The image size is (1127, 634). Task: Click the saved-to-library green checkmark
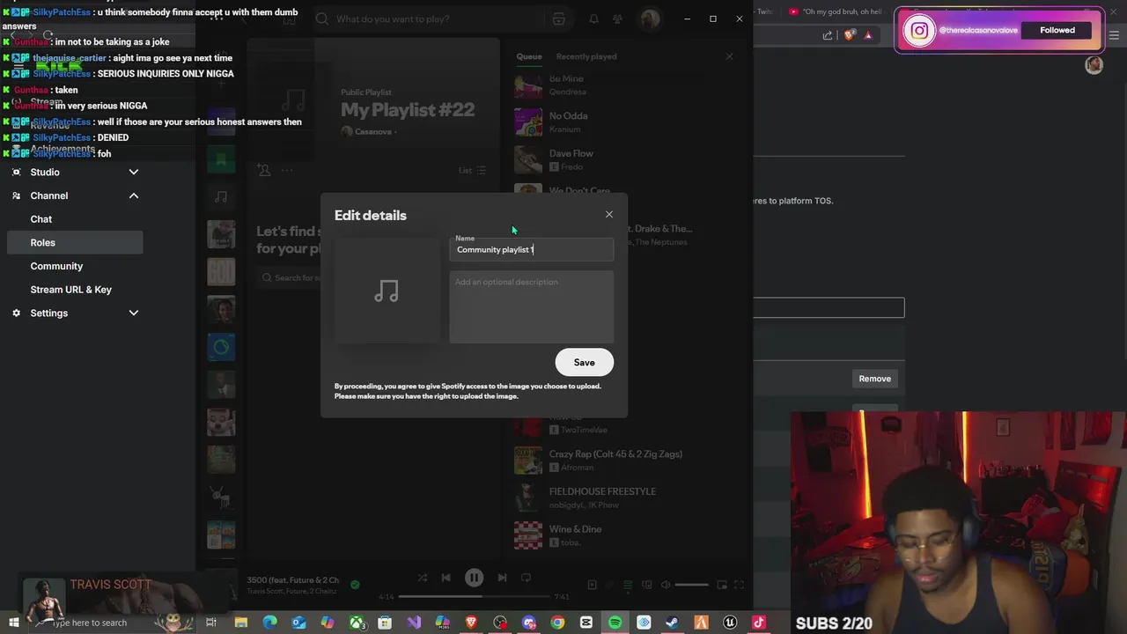[x=355, y=584]
